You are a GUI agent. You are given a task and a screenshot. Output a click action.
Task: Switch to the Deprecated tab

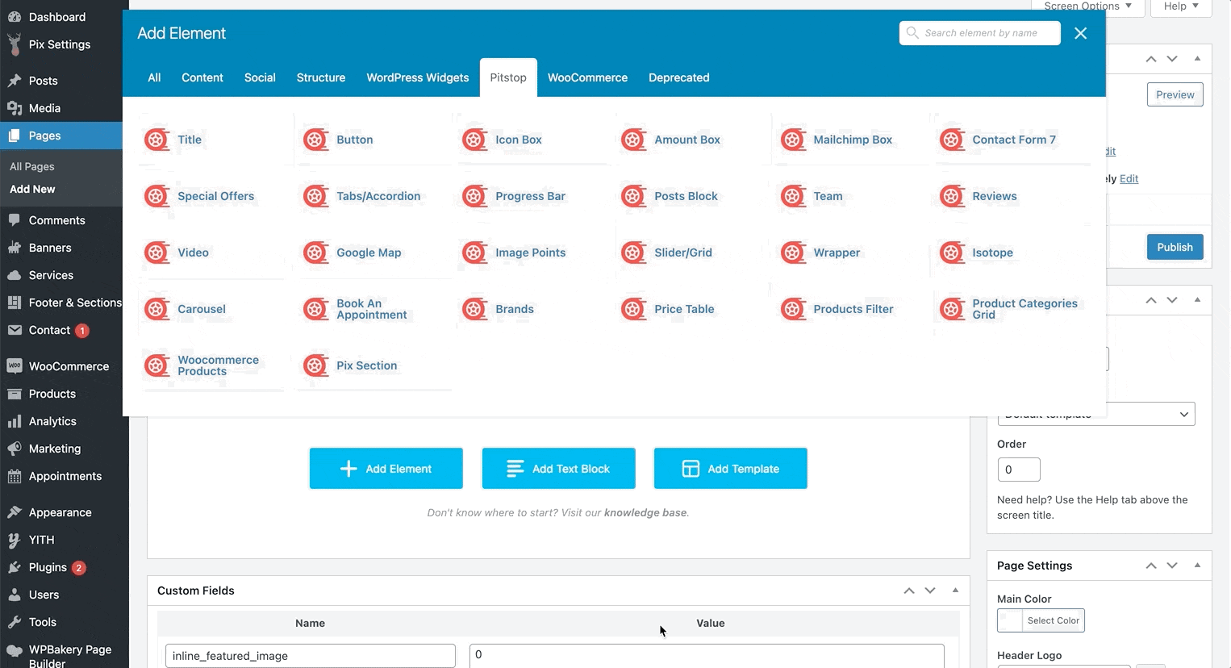point(679,77)
